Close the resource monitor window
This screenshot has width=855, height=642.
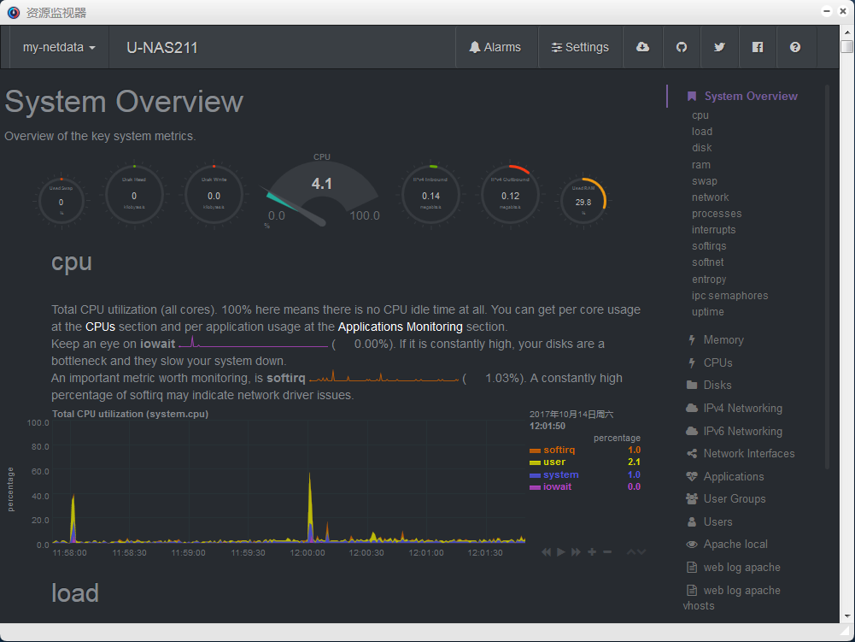(x=842, y=11)
